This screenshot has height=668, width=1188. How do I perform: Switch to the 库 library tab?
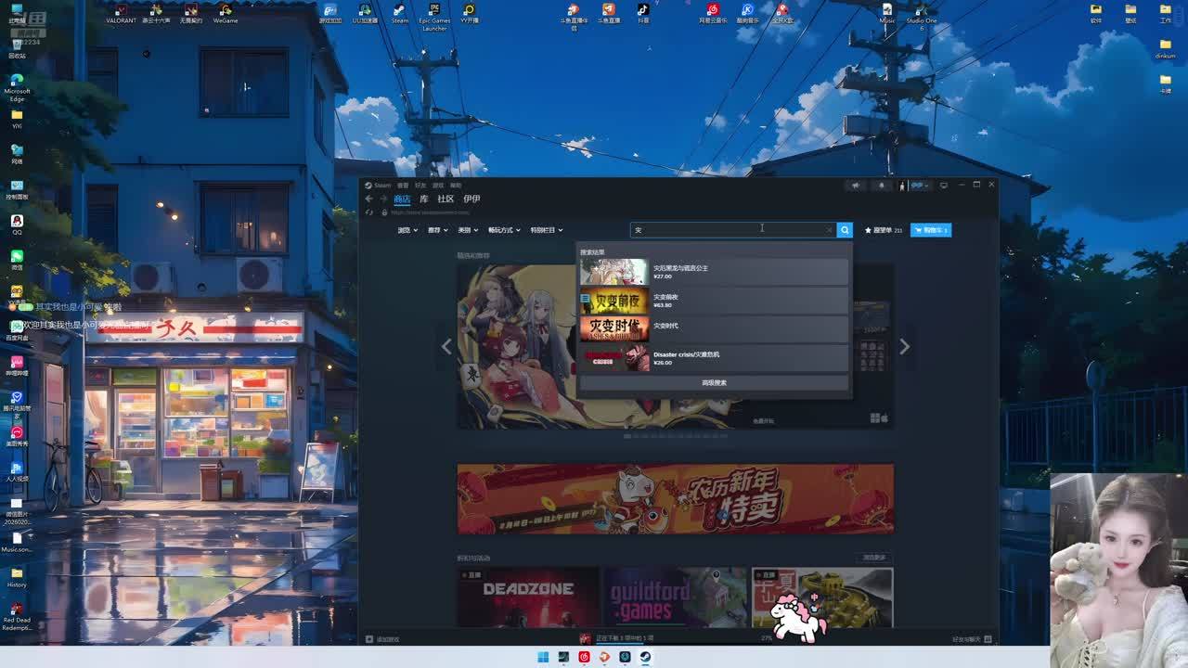[x=423, y=199]
